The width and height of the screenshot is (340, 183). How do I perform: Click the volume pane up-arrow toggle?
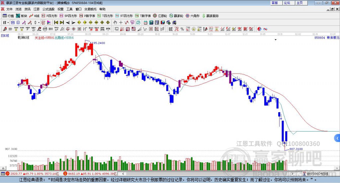click(x=3, y=168)
